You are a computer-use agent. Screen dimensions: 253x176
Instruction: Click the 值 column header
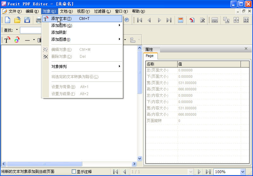point(209,64)
